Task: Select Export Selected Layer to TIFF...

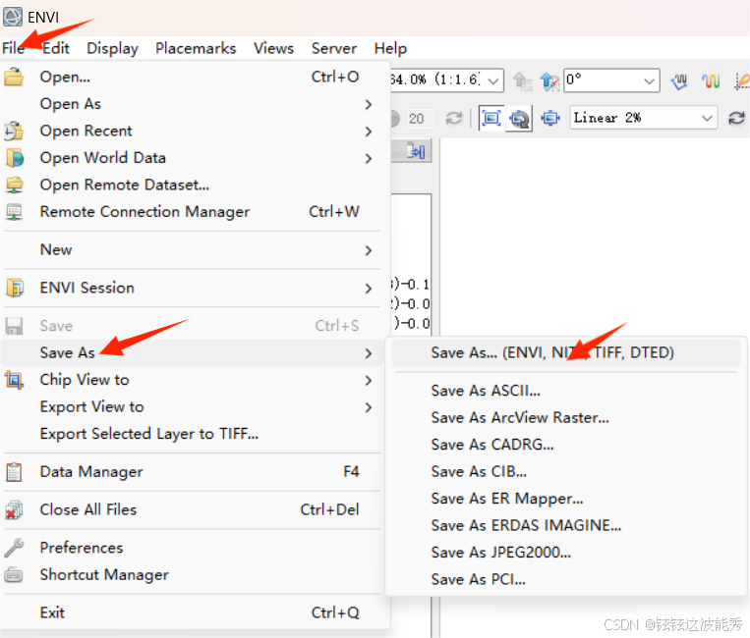Action: pyautogui.click(x=192, y=434)
